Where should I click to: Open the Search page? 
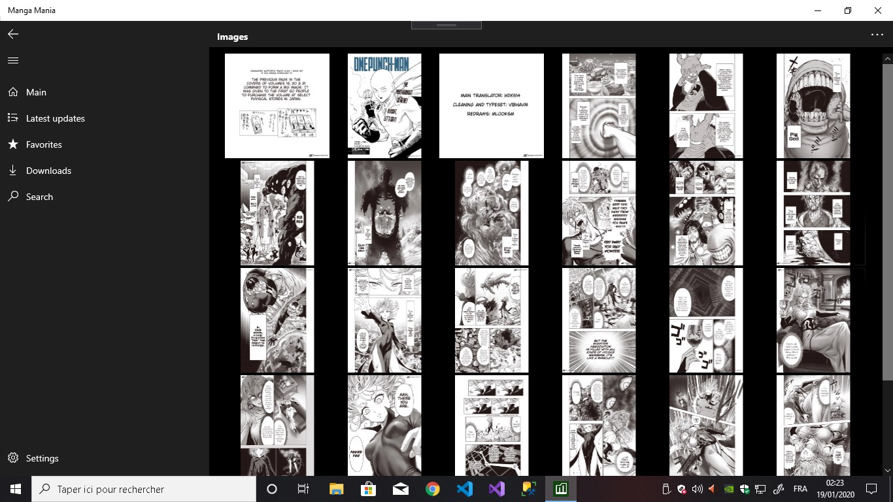(105, 197)
